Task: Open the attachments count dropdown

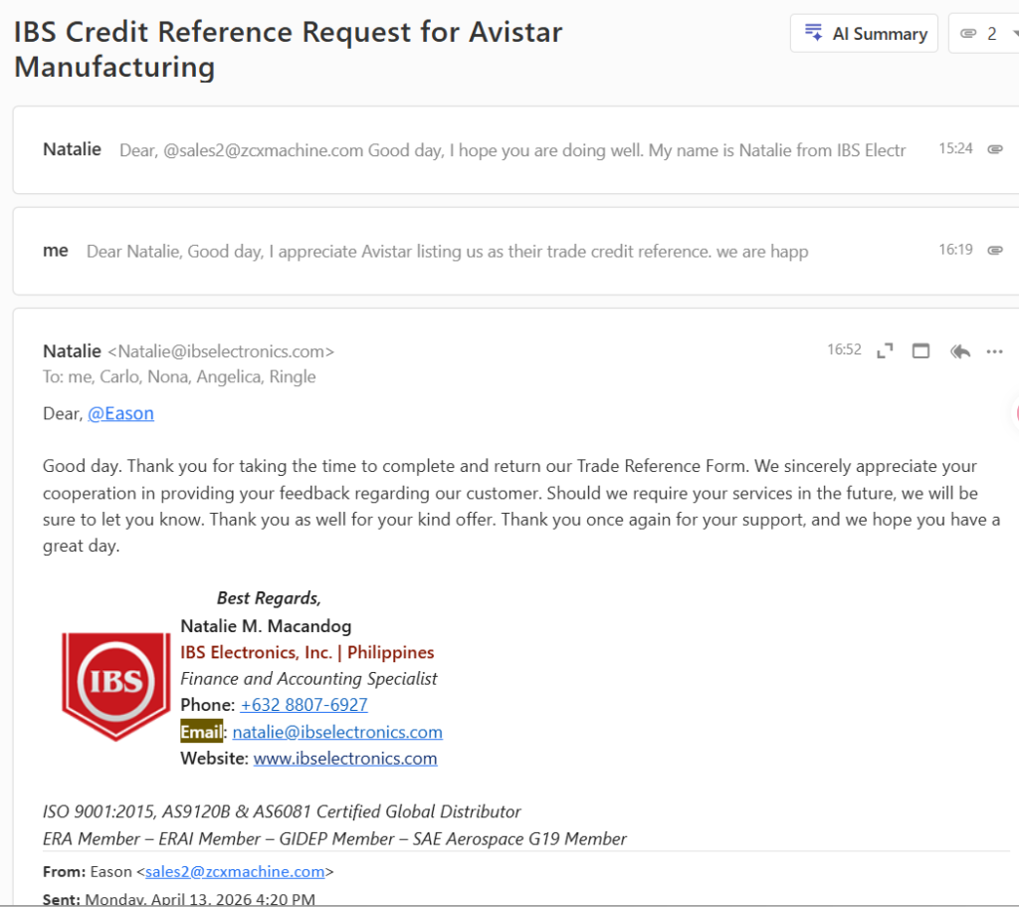Action: [1014, 34]
